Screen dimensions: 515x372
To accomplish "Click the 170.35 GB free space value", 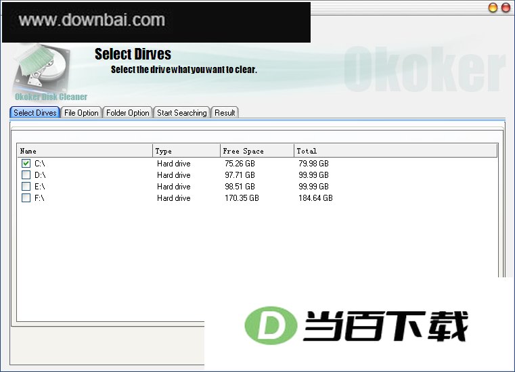I will point(242,198).
